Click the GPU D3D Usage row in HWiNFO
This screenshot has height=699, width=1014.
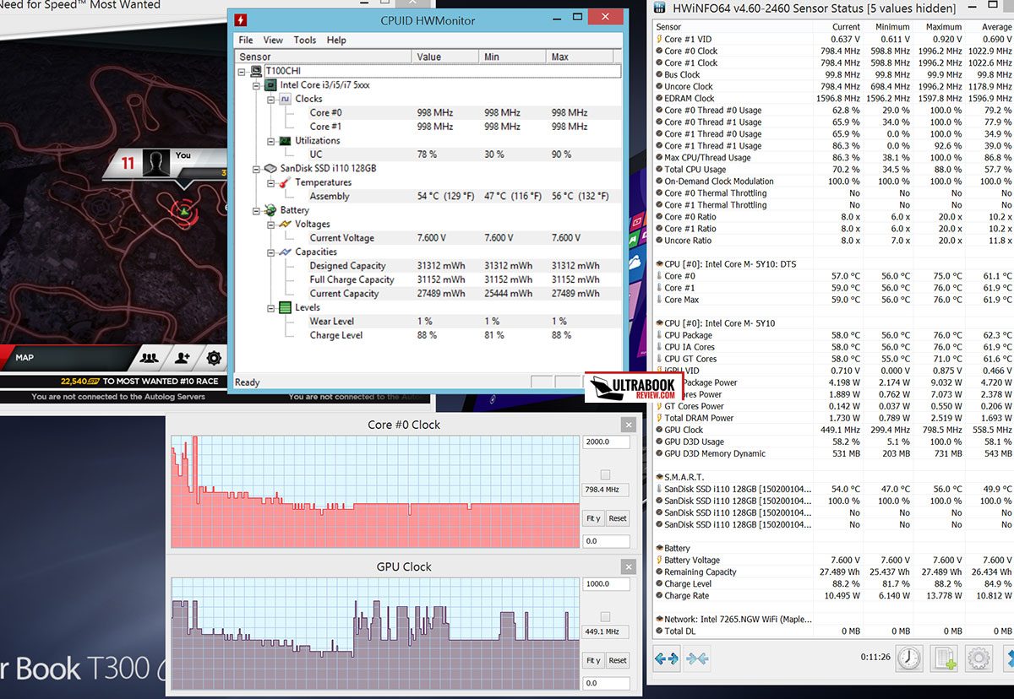[x=834, y=442]
